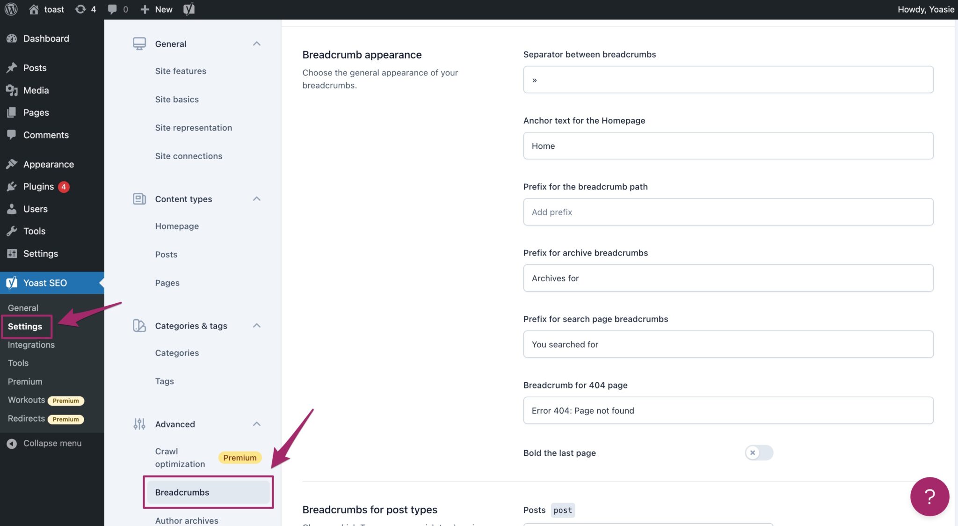The image size is (958, 526).
Task: Open the Breadcrumbs settings page
Action: [x=182, y=492]
